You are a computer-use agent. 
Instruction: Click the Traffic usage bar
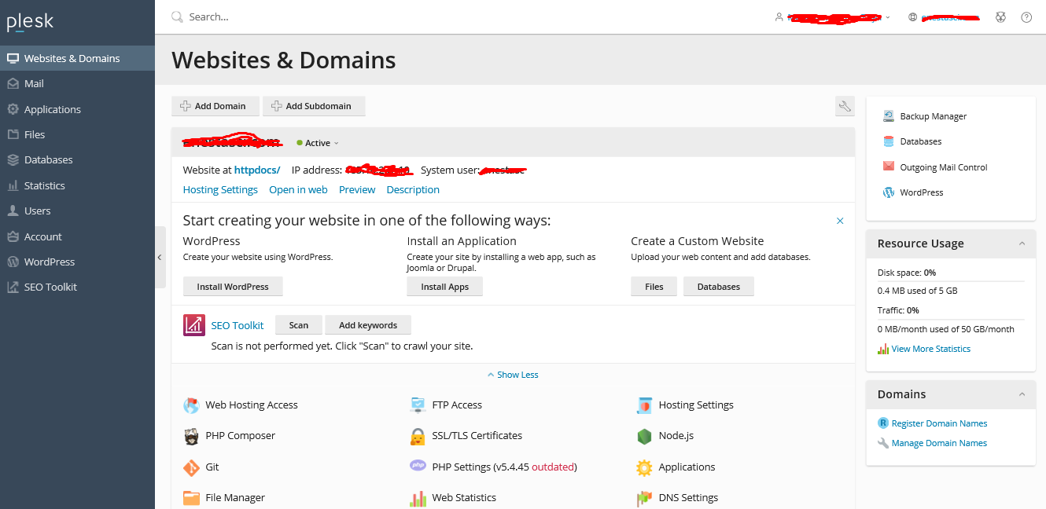[951, 319]
